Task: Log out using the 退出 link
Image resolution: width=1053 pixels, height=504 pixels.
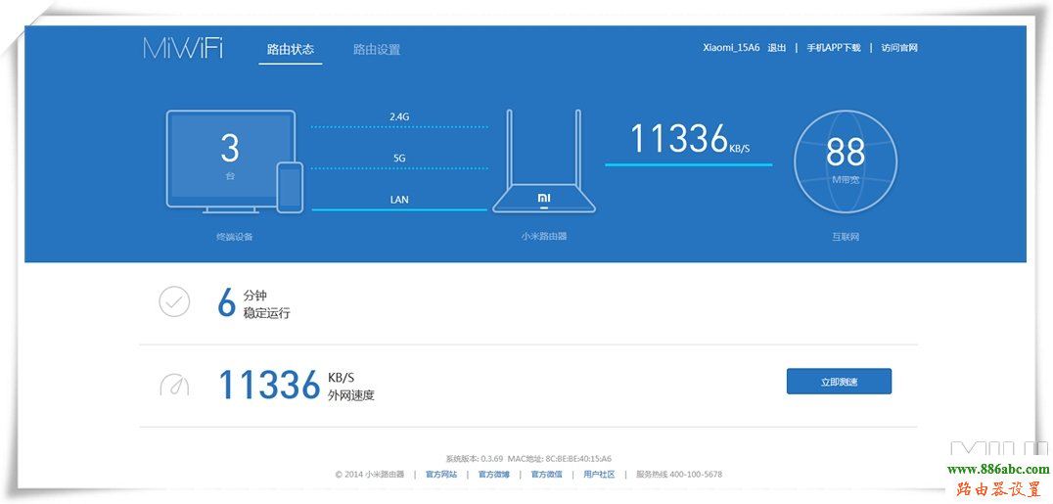Action: [777, 48]
